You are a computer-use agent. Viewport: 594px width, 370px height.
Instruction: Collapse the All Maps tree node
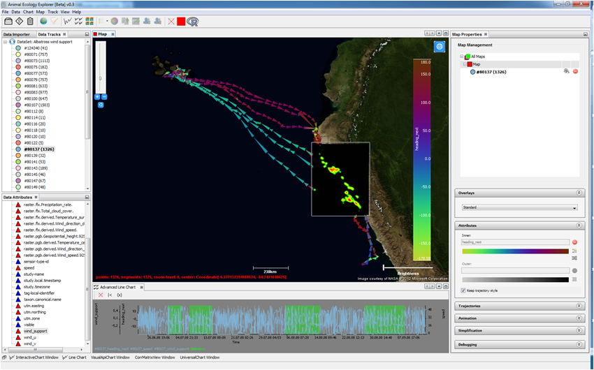point(462,57)
